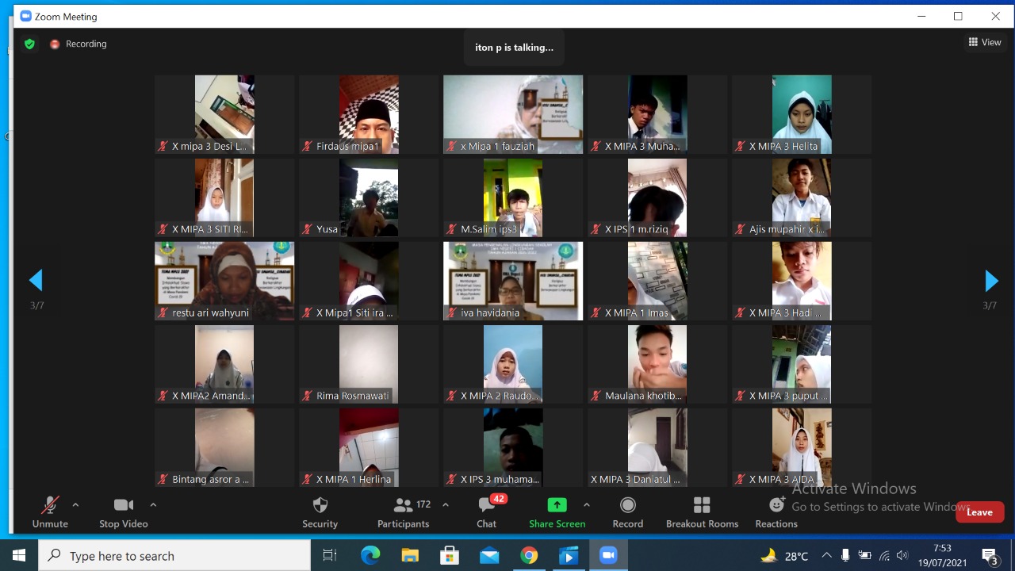
Task: Open the Reactions menu
Action: pos(776,512)
